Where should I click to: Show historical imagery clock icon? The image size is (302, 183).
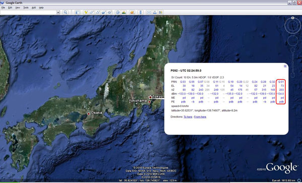click(x=118, y=12)
